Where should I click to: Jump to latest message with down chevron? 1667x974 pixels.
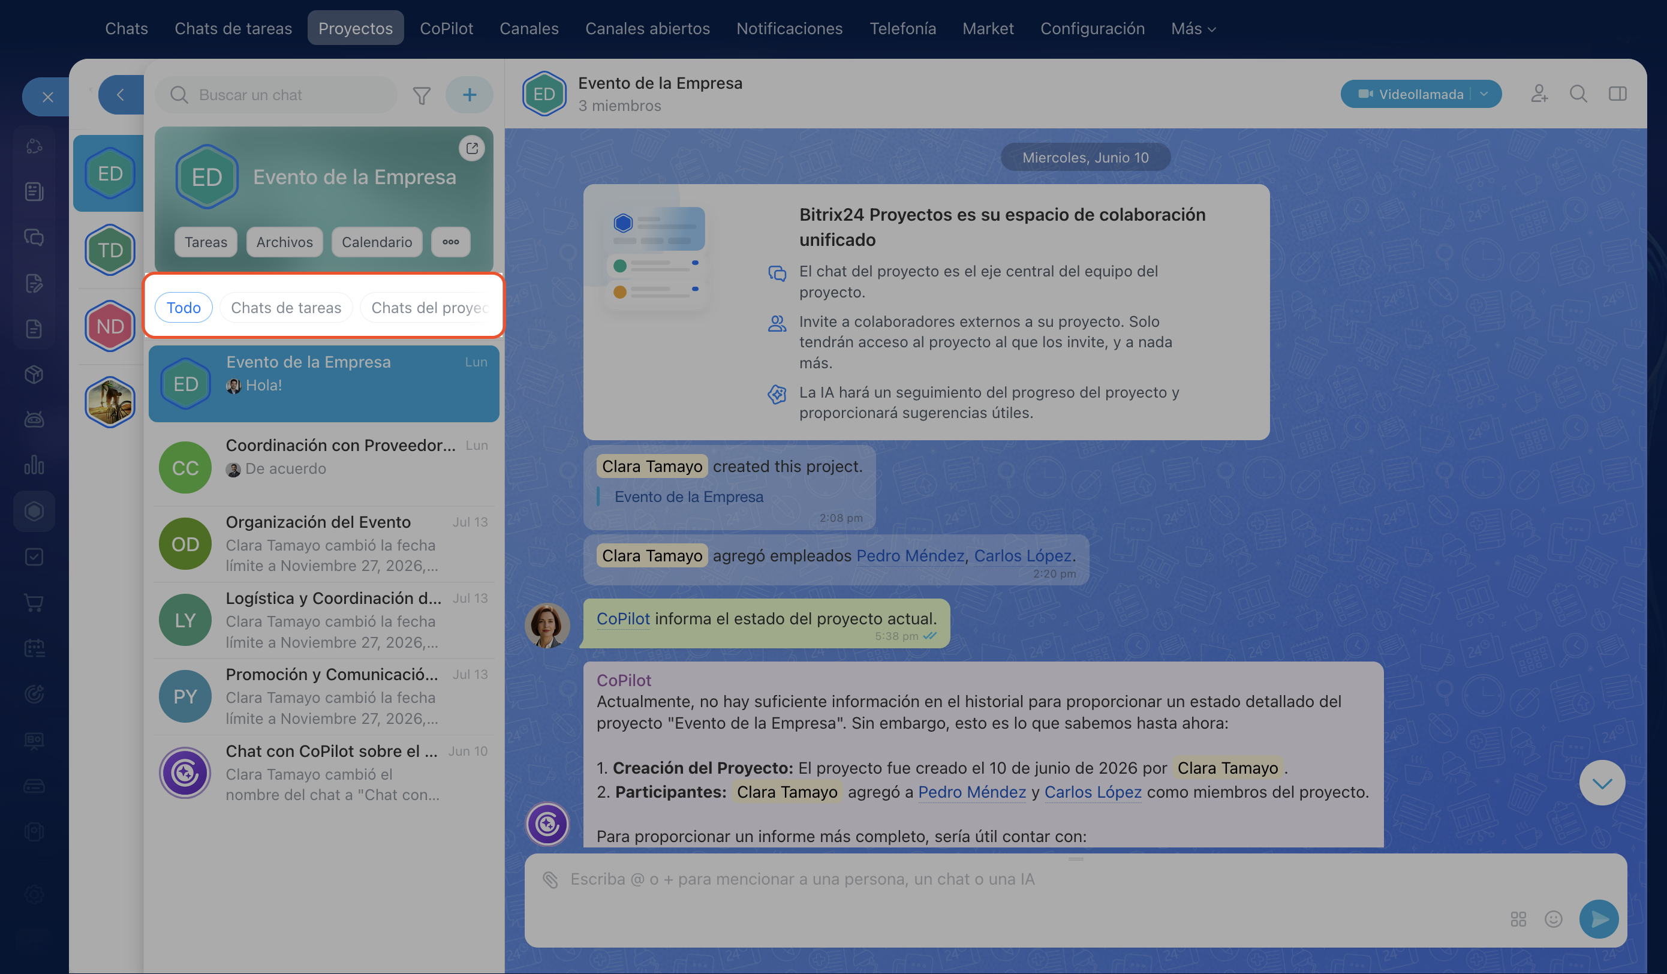[x=1602, y=783]
